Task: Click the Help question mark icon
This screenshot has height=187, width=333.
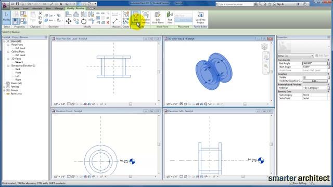Action: (304, 4)
